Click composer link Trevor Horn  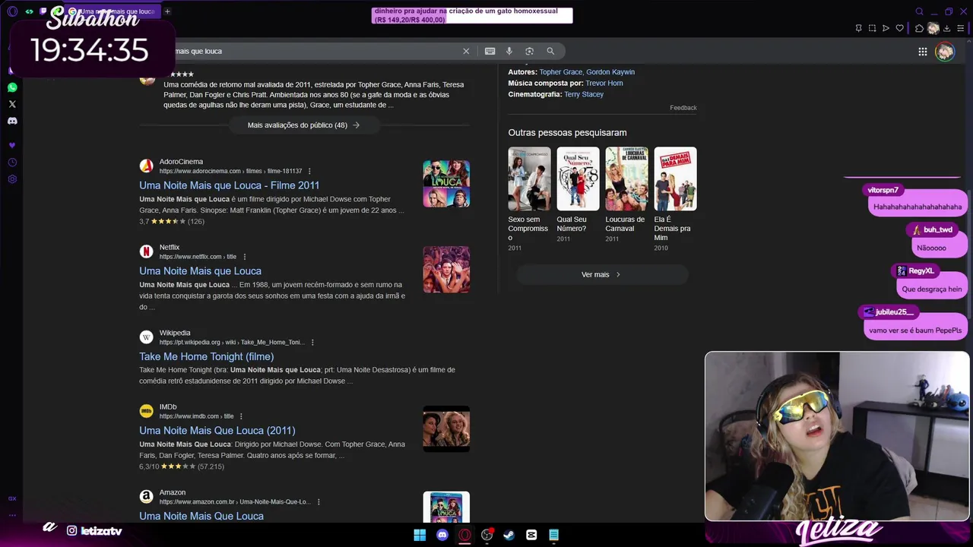pyautogui.click(x=604, y=83)
